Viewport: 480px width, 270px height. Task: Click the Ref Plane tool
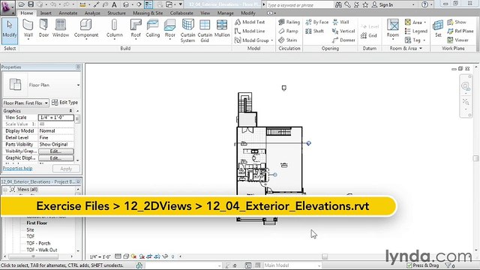[460, 31]
